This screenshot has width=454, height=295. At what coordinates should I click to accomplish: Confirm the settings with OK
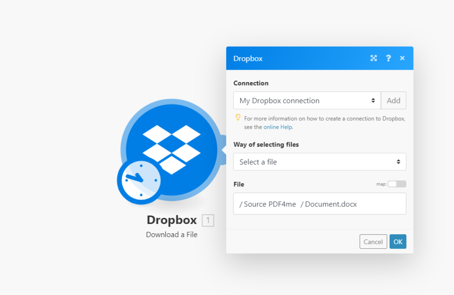pyautogui.click(x=398, y=242)
